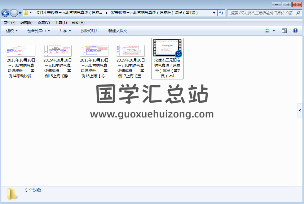Select the 案例15上海 image thumbnail
Image resolution: width=304 pixels, height=204 pixels.
(x=57, y=51)
